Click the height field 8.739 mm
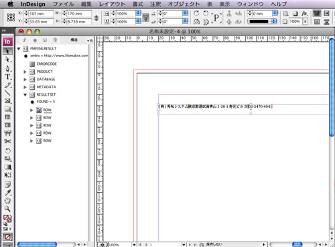Viewport: 335px width, 247px height. tap(79, 21)
